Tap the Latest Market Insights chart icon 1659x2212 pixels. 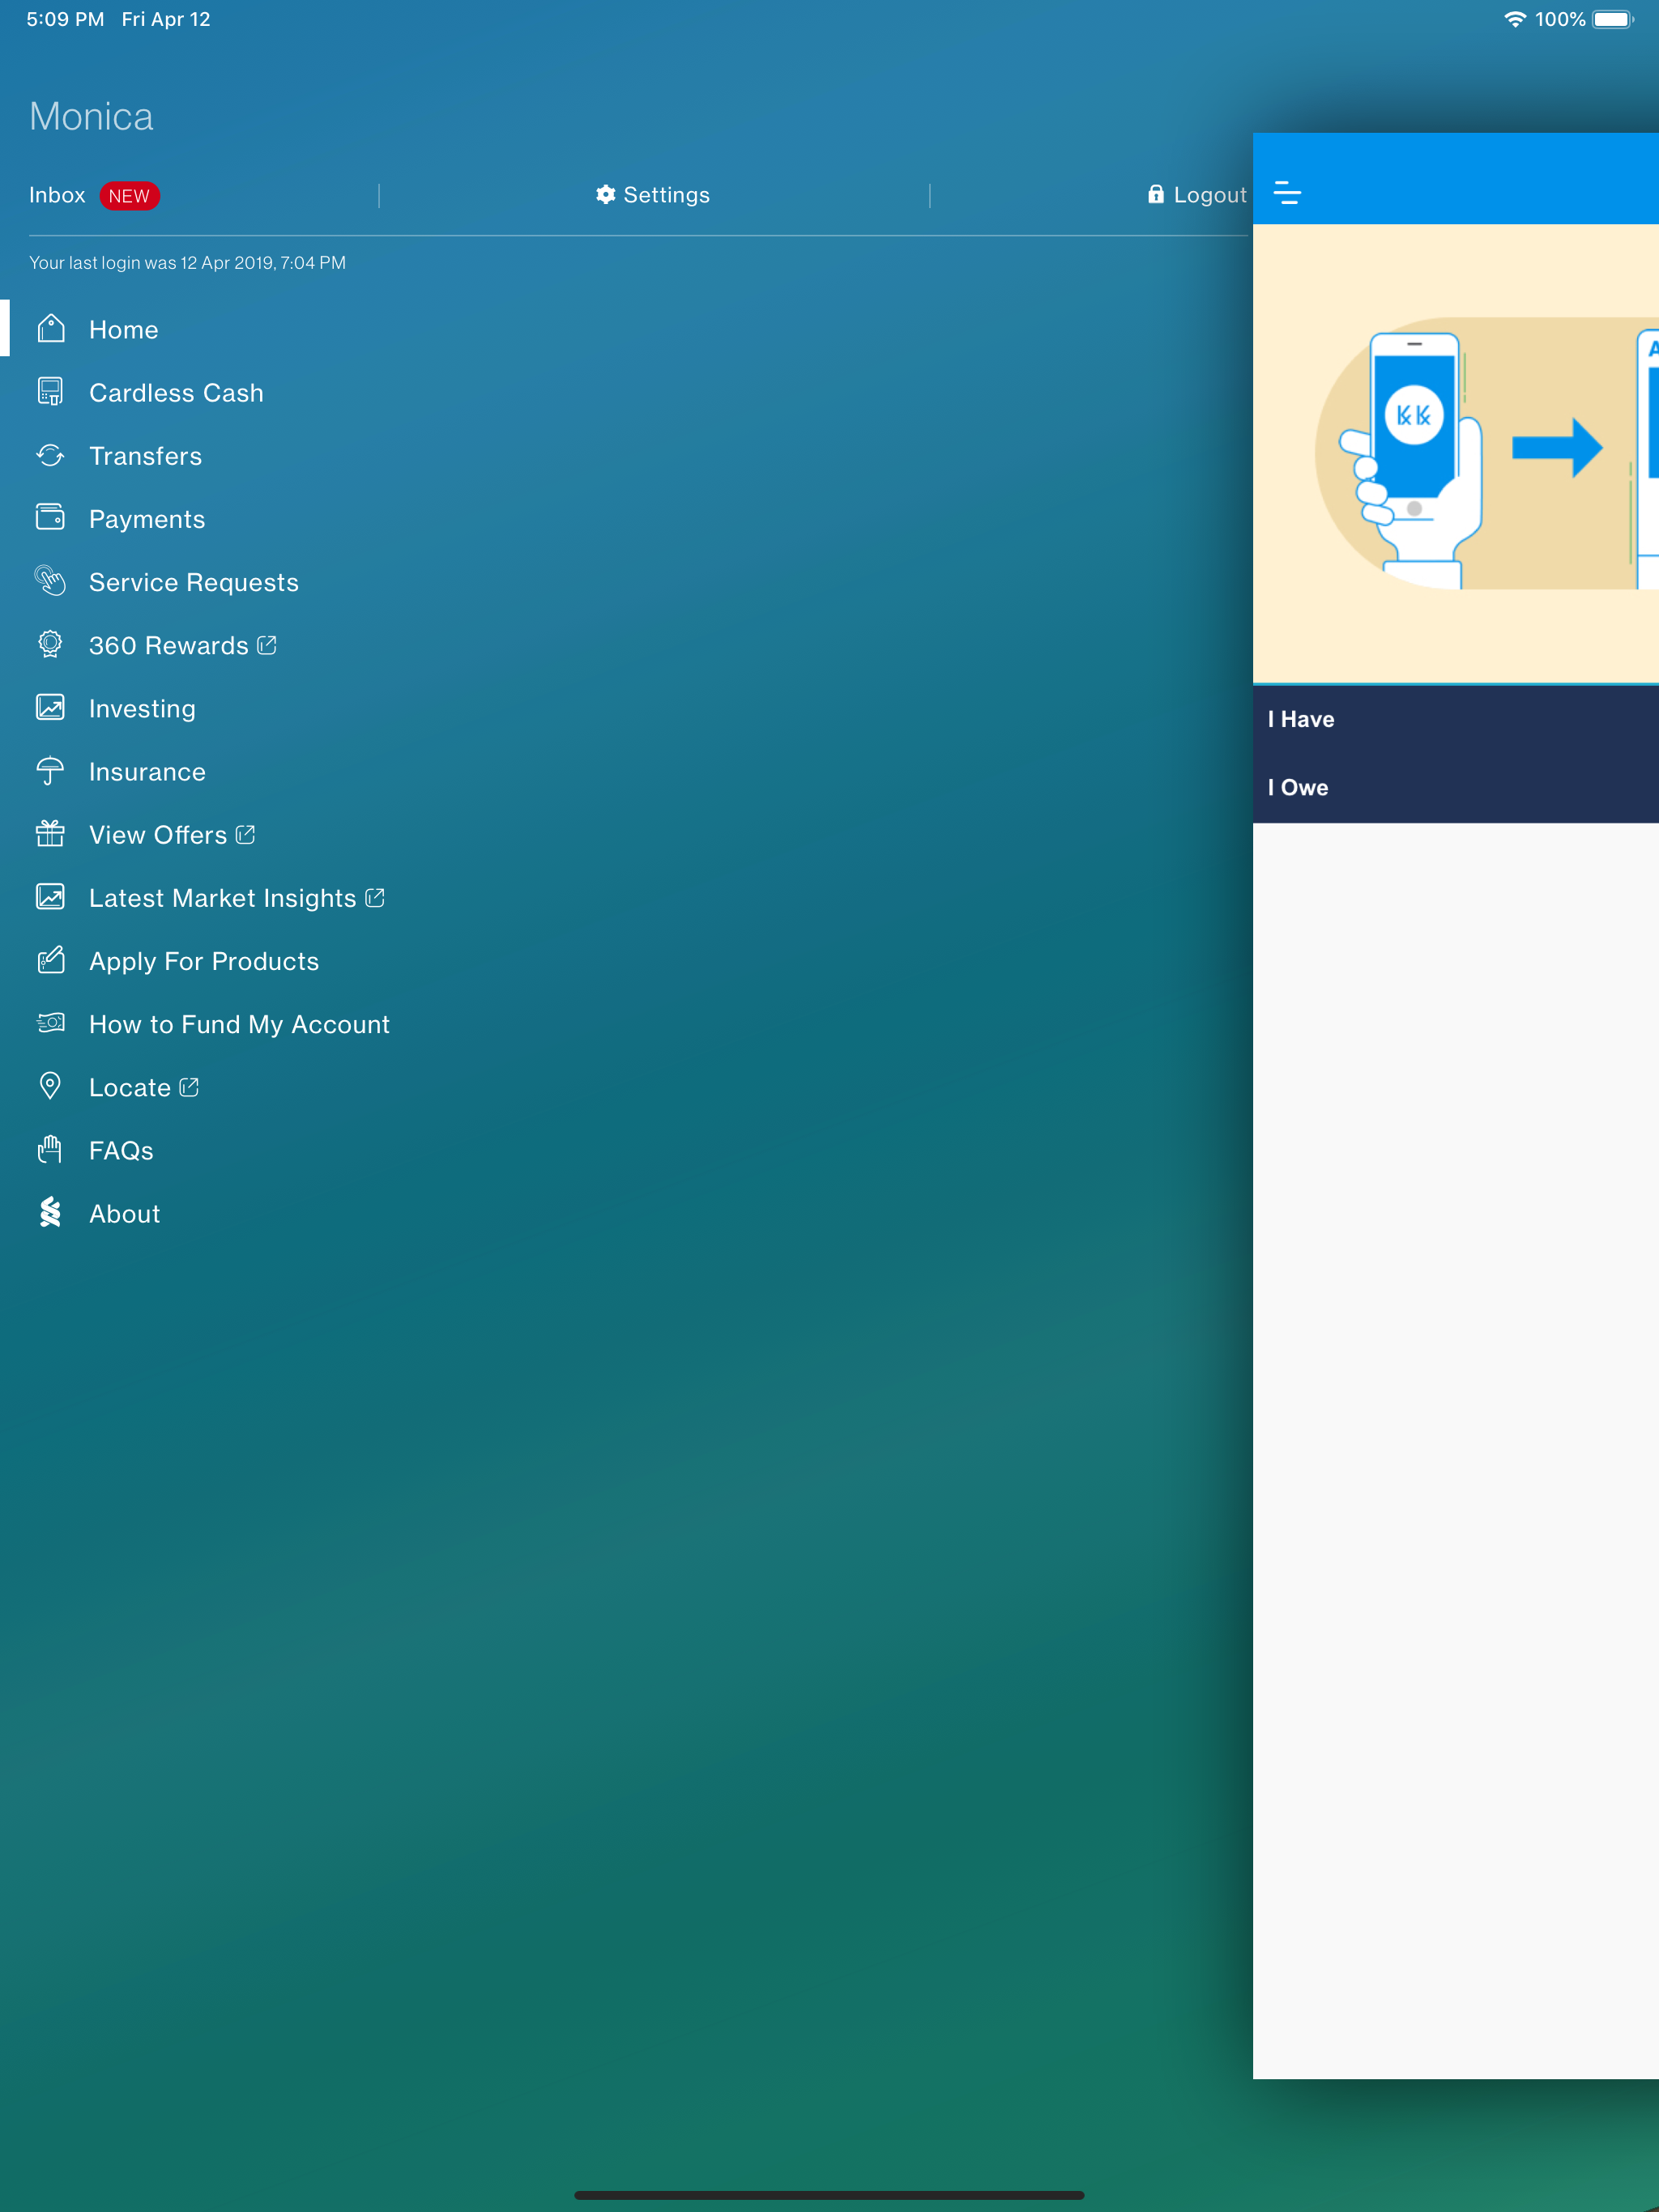click(50, 897)
